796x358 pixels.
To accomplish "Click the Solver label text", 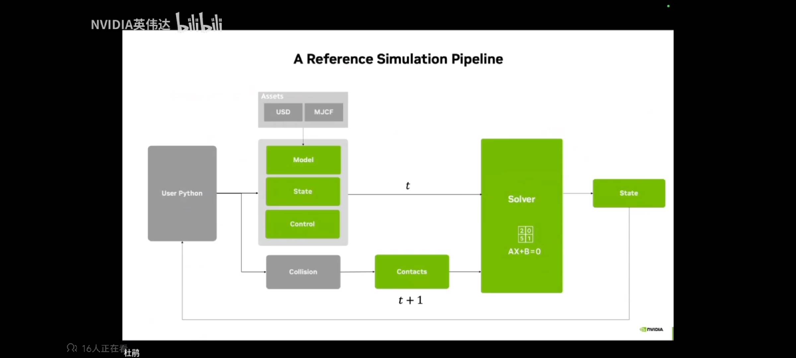I will 521,199.
